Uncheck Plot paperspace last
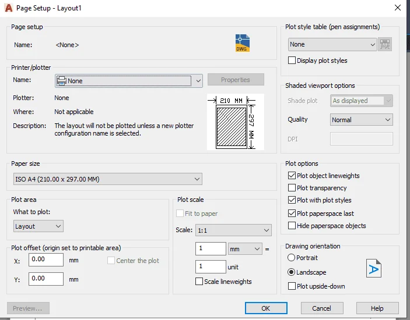Screen dimensions: 410x320 point(292,214)
